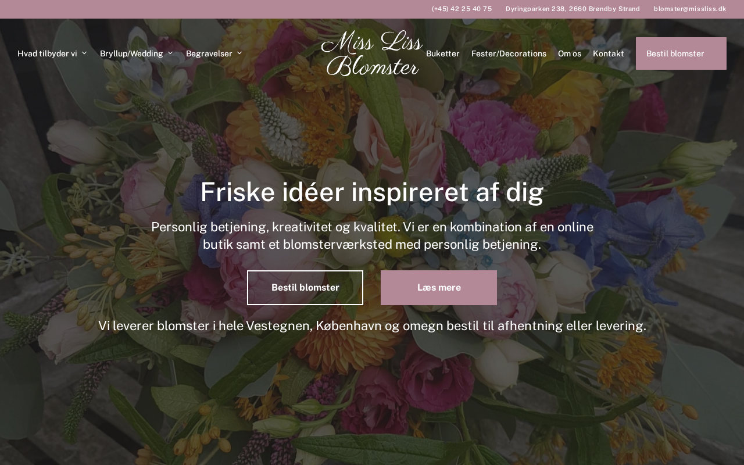Click the Personlig betjening description paragraph
This screenshot has width=744, height=465.
[372, 235]
